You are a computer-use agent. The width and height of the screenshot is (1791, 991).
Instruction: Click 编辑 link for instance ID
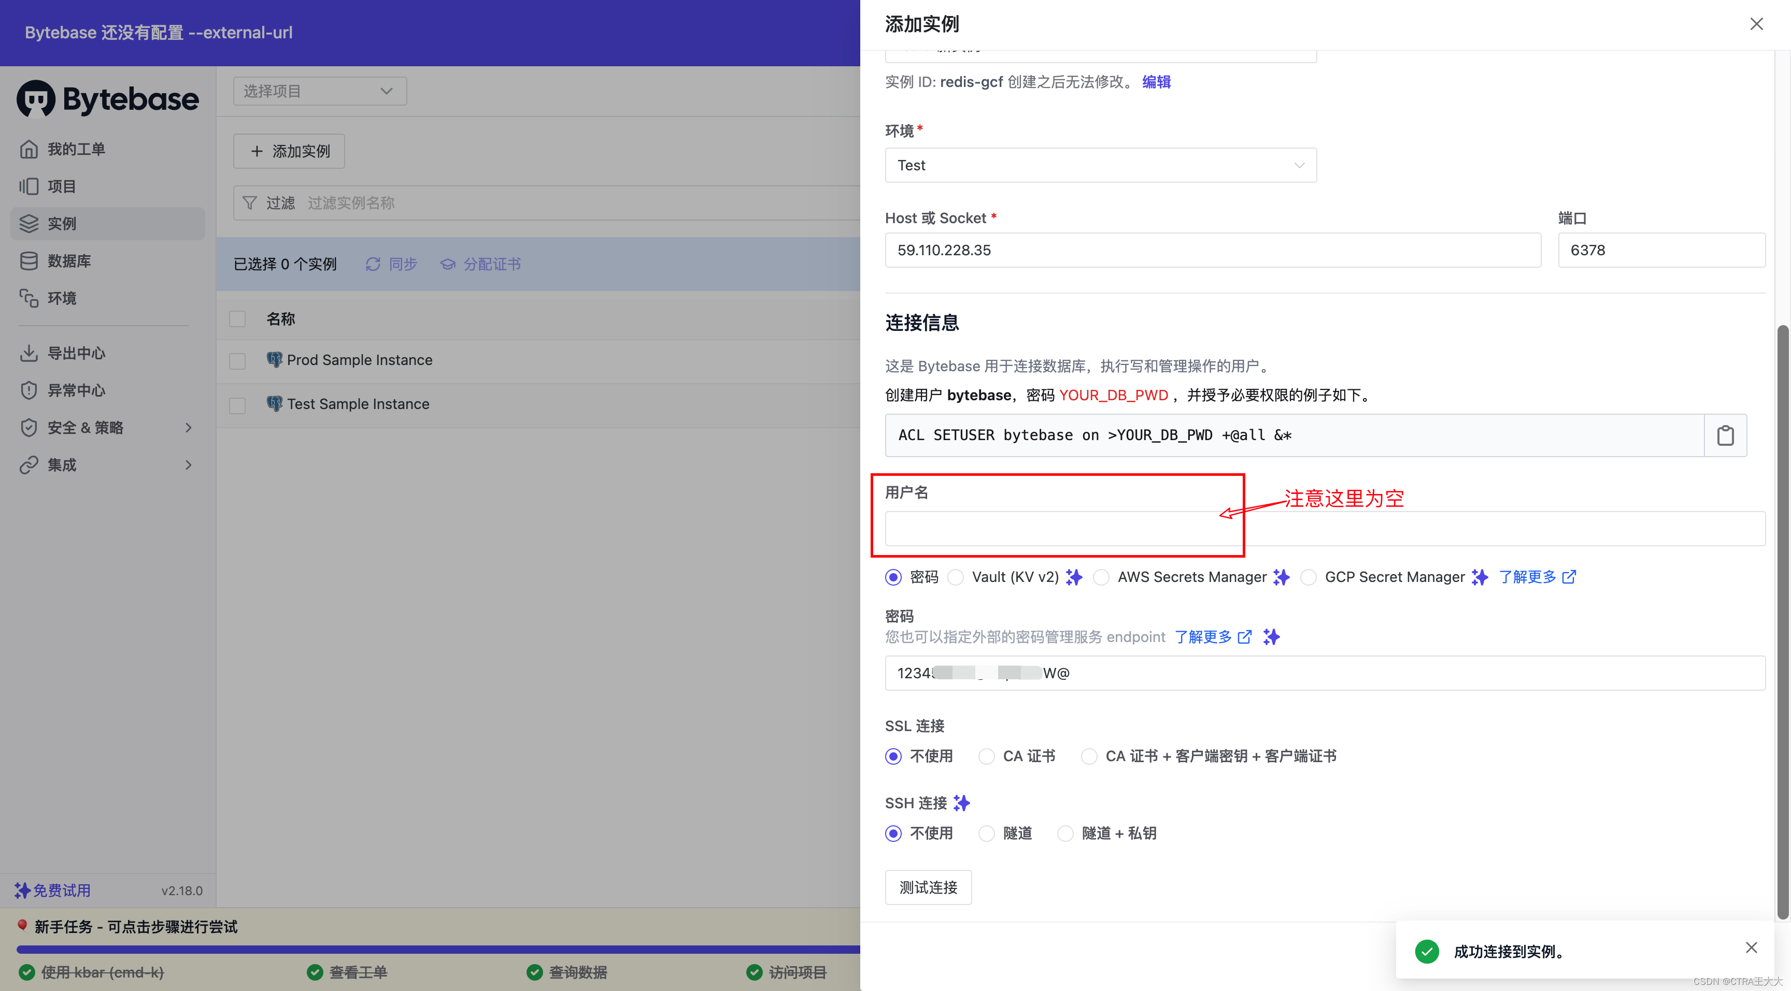coord(1156,82)
